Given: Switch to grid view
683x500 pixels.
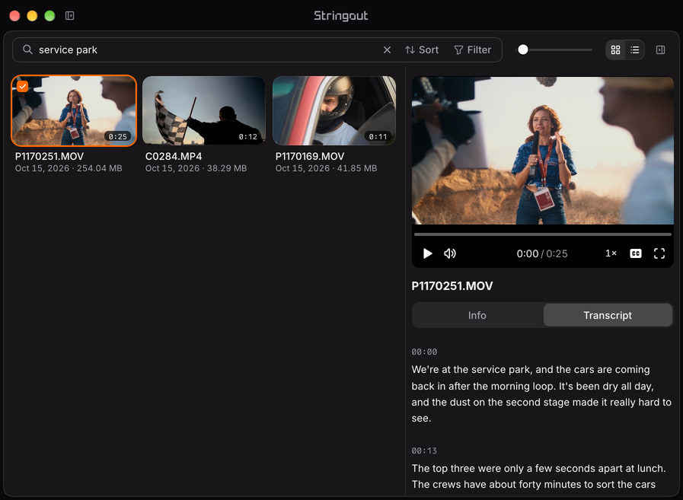Looking at the screenshot, I should point(615,50).
